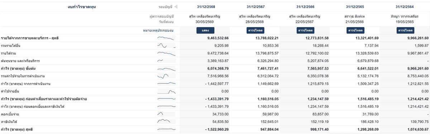Click the value 13,788,022.21
The height and width of the screenshot is (135, 430).
coord(267,38)
